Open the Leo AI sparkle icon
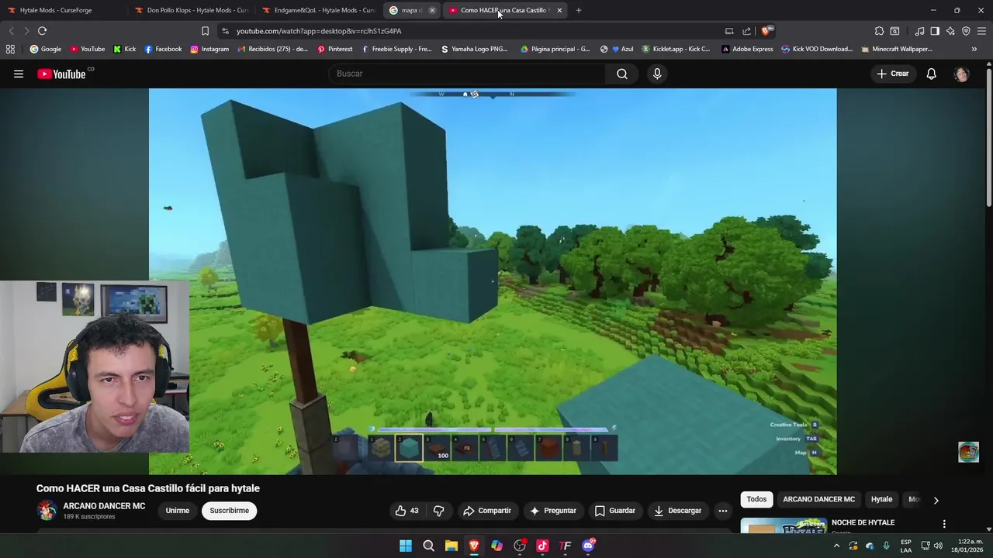This screenshot has width=993, height=558. 950,31
